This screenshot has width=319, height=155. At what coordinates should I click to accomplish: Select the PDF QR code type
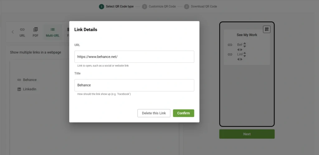(36, 32)
